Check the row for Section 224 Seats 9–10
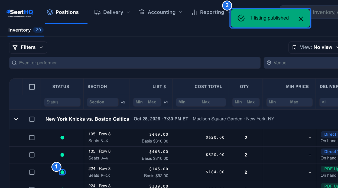Image resolution: width=338 pixels, height=188 pixels. (x=32, y=172)
